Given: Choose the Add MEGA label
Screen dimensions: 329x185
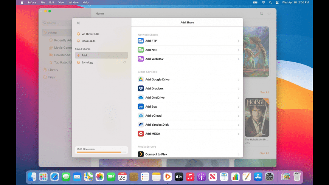Looking at the screenshot, I should (x=152, y=134).
